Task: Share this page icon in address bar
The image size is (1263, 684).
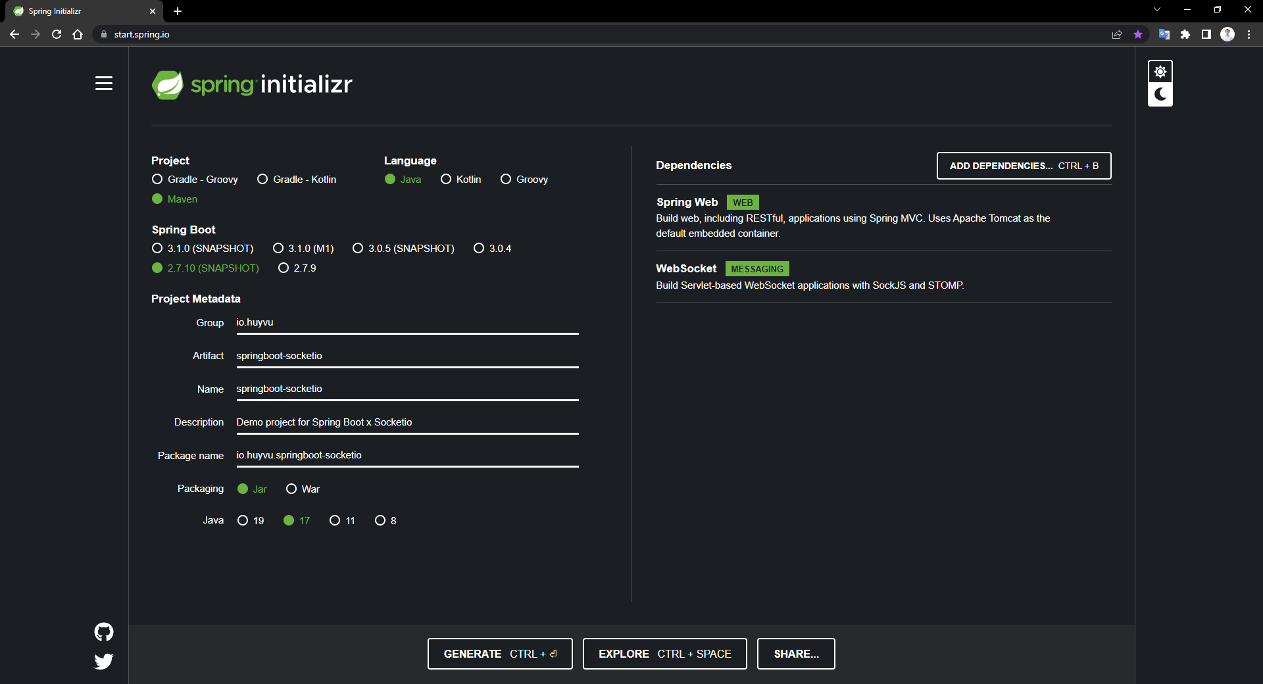Action: point(1117,34)
